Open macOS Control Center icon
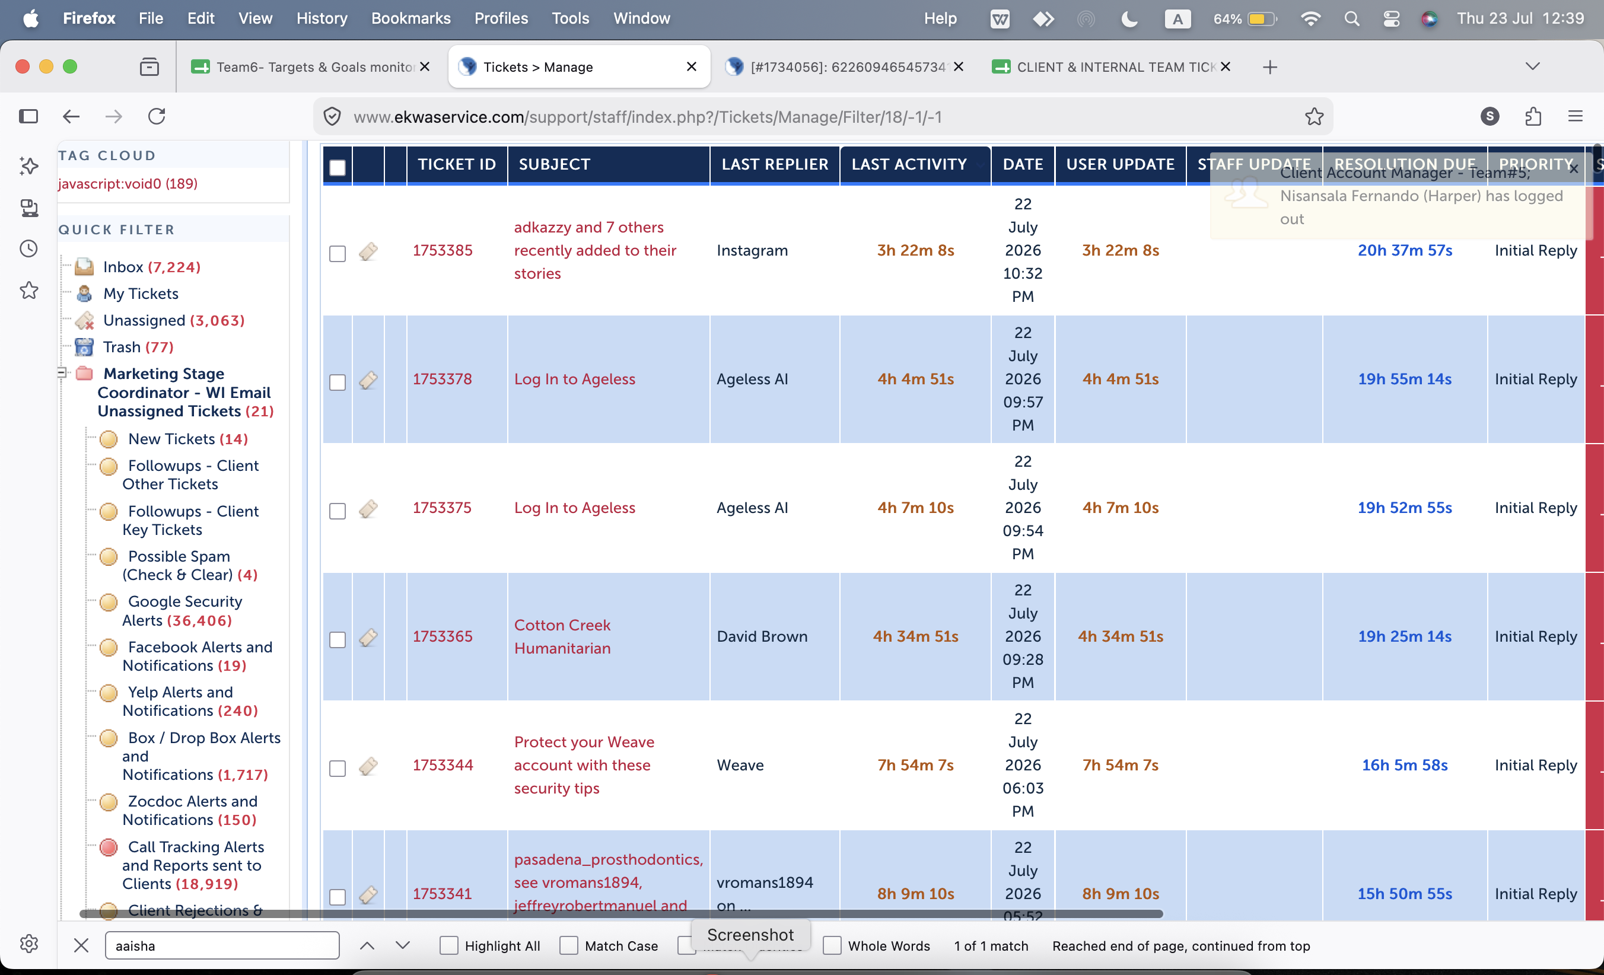The width and height of the screenshot is (1604, 975). [1391, 18]
